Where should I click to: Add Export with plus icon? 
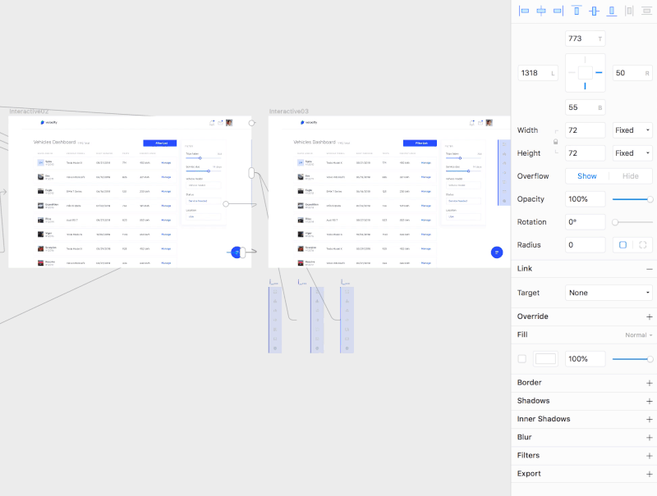(x=649, y=474)
